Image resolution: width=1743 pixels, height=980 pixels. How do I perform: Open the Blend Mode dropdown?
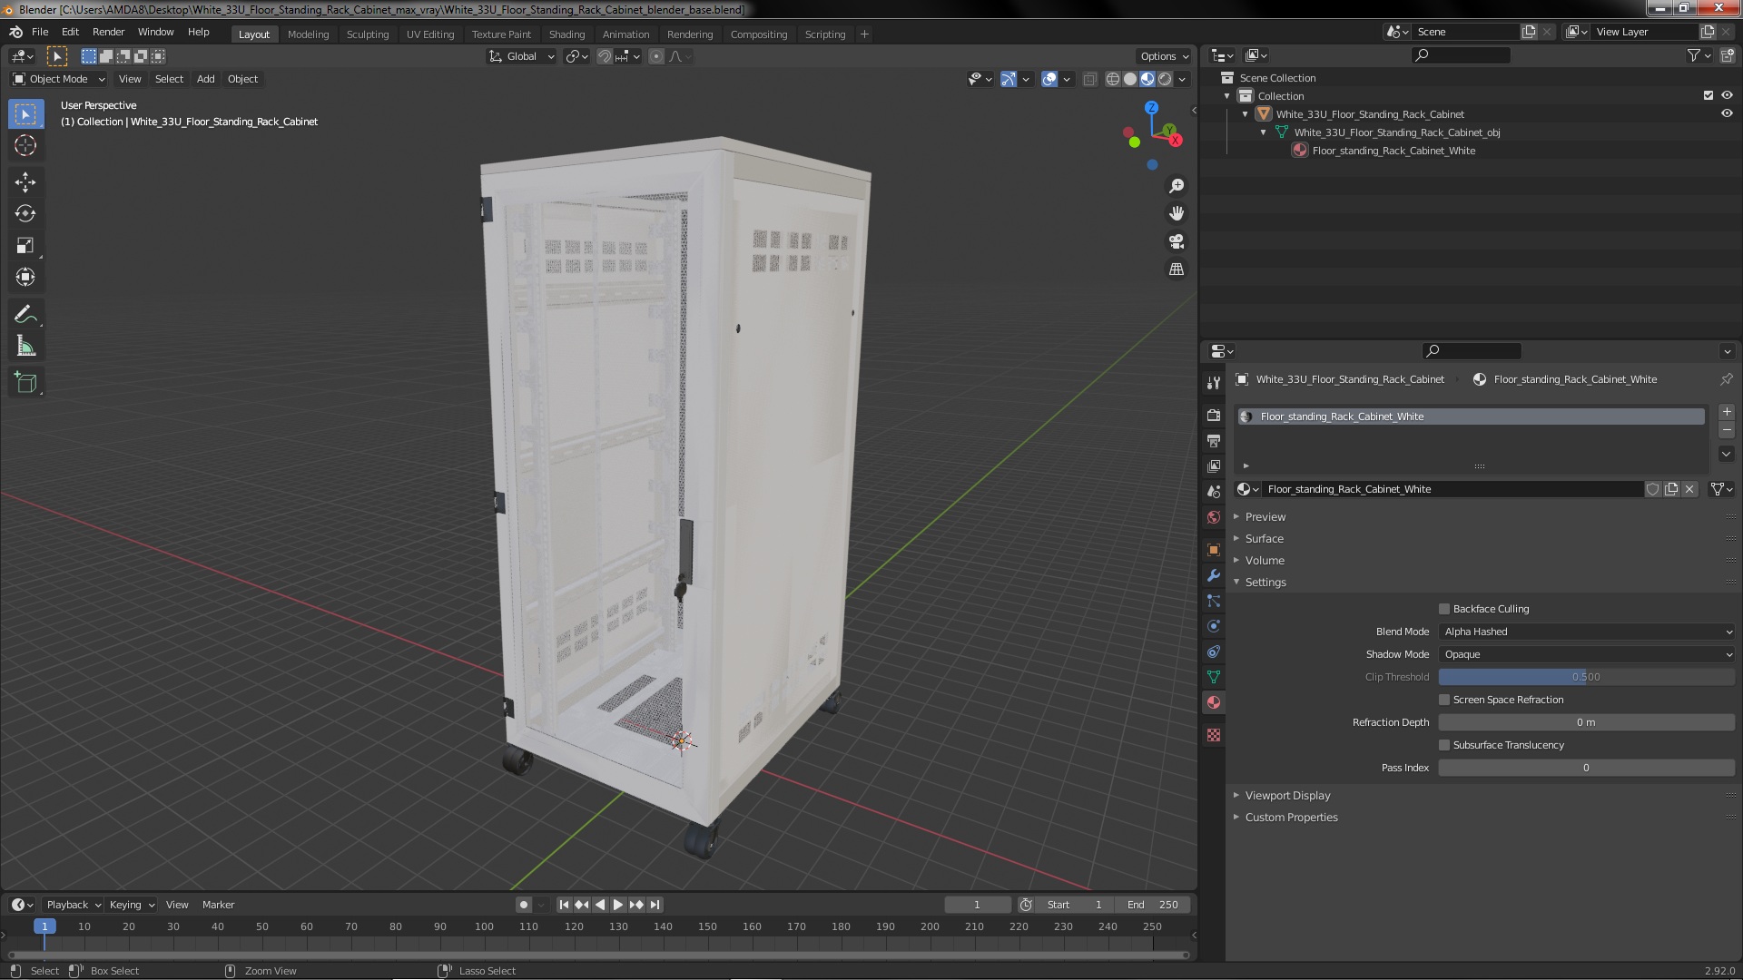(x=1586, y=631)
